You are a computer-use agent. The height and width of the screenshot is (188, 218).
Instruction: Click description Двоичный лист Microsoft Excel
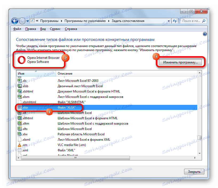click(80, 86)
